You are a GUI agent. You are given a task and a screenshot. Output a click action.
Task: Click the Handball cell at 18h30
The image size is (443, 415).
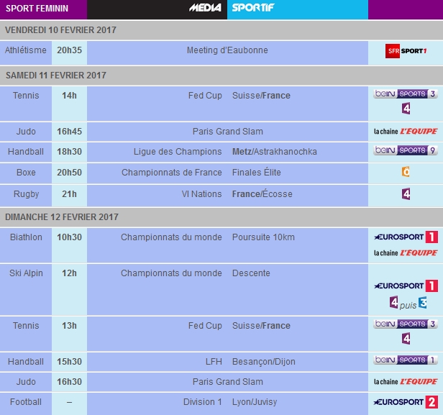click(x=26, y=152)
